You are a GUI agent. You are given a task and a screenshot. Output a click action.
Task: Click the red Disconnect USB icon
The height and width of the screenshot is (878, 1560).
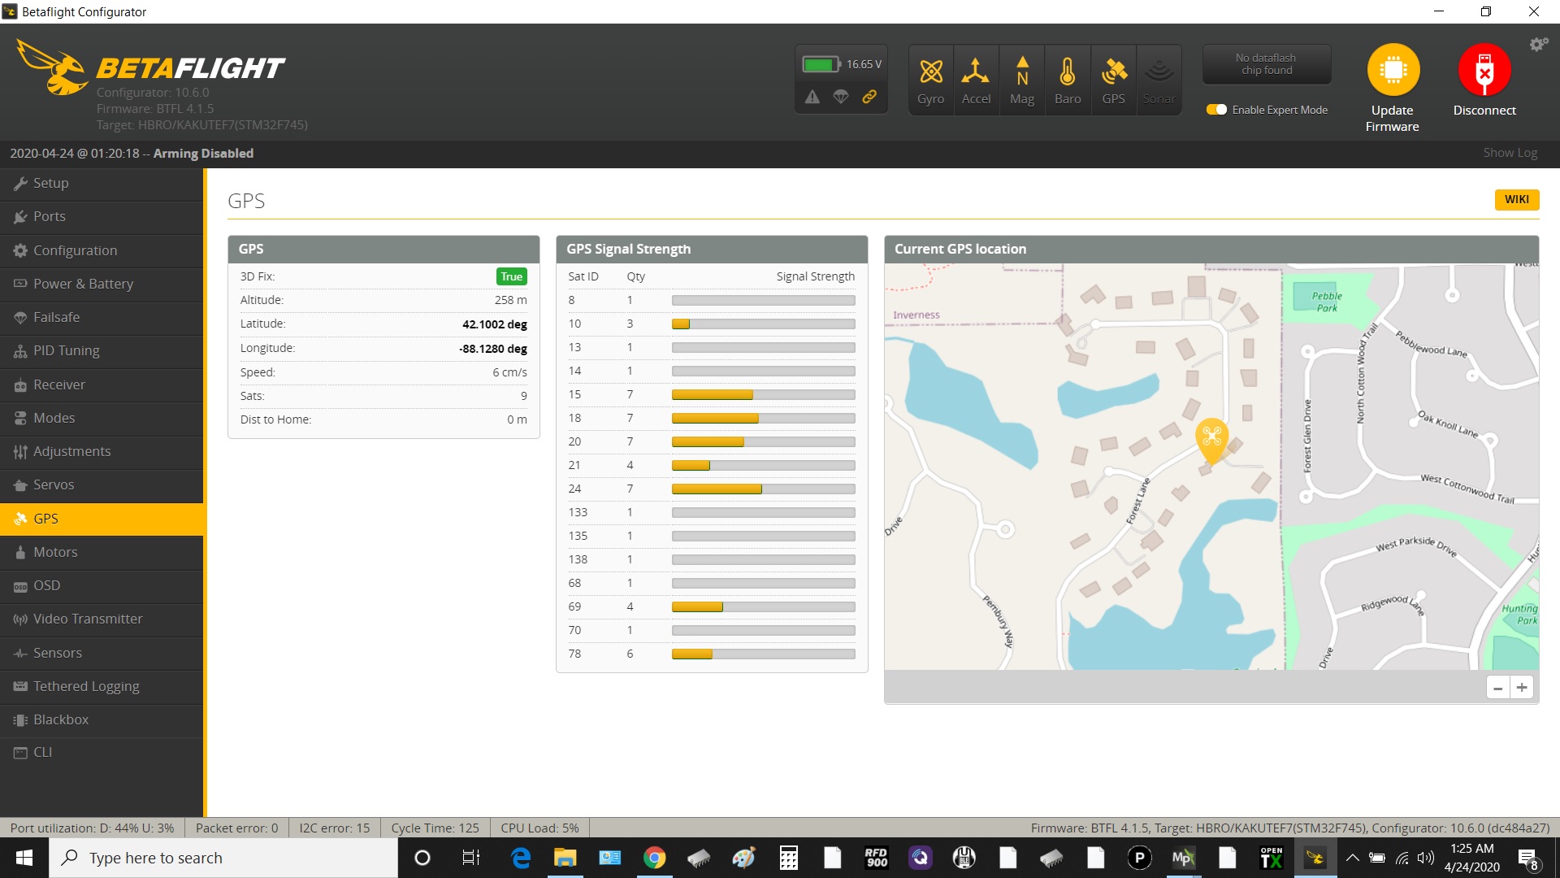click(x=1484, y=70)
